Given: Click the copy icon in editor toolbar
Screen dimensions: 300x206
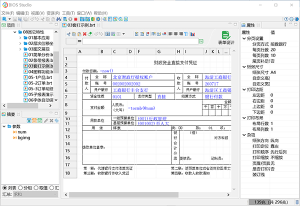Looking at the screenshot, I should [x=73, y=34].
